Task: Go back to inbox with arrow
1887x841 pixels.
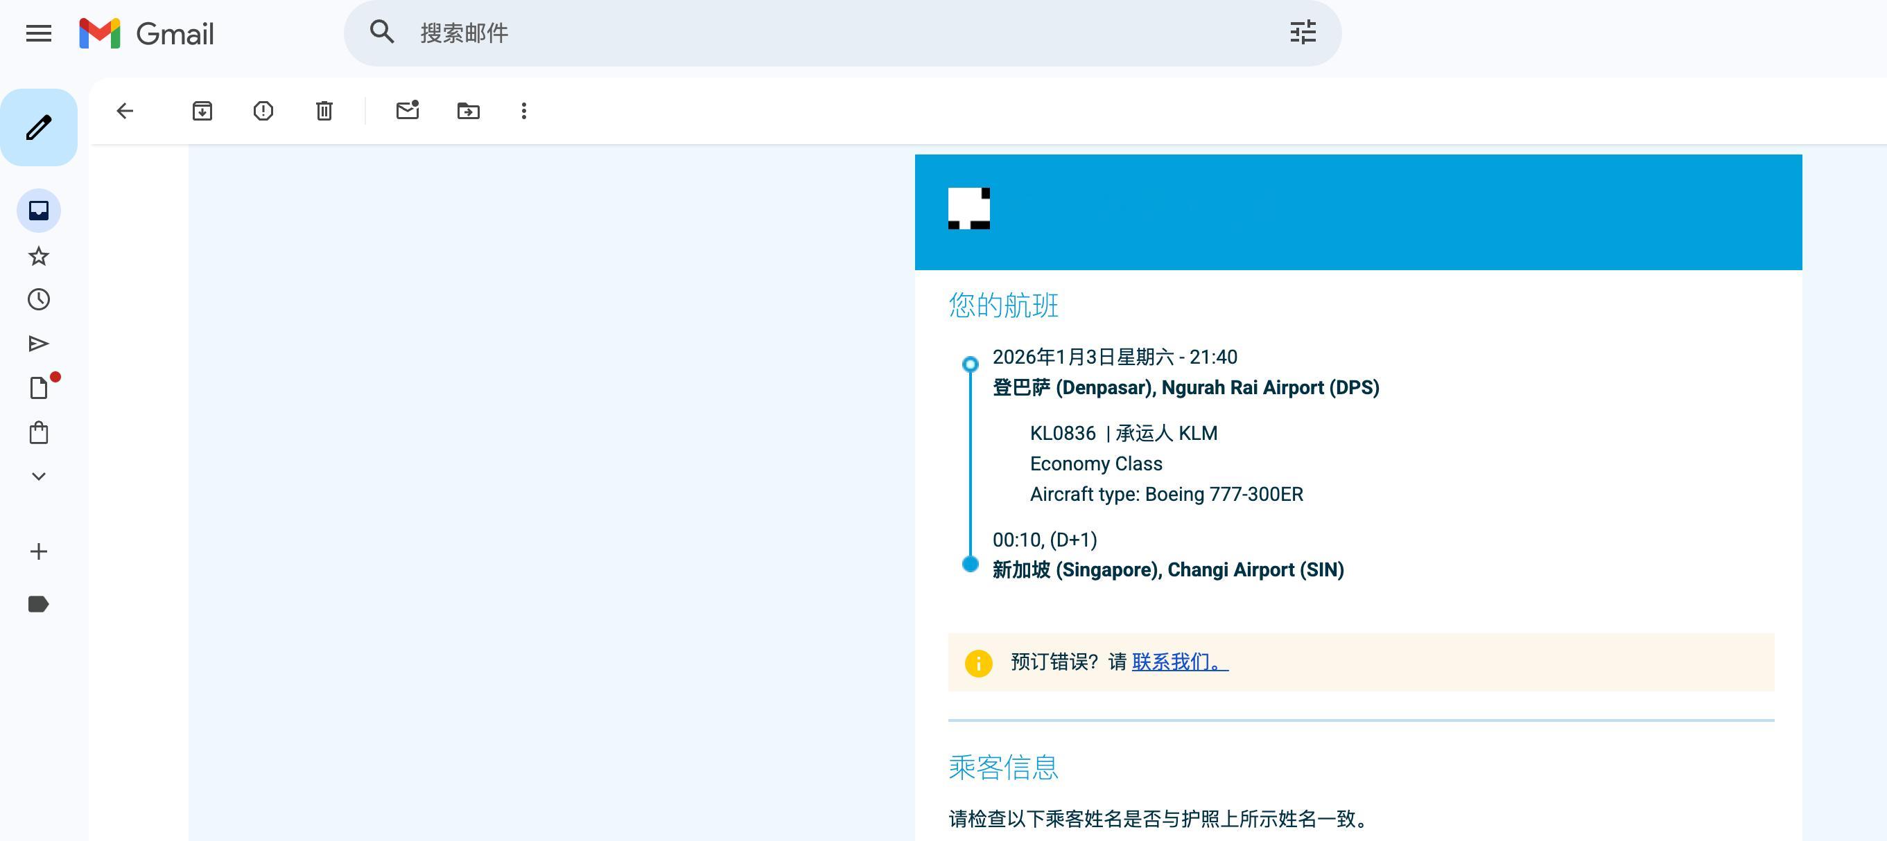Action: [125, 112]
